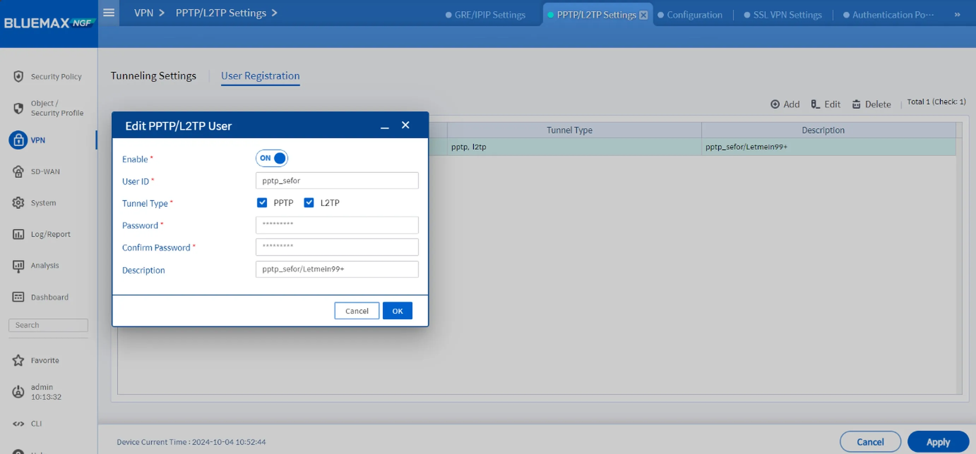Click the admin power icon
The width and height of the screenshot is (976, 454).
pyautogui.click(x=18, y=392)
